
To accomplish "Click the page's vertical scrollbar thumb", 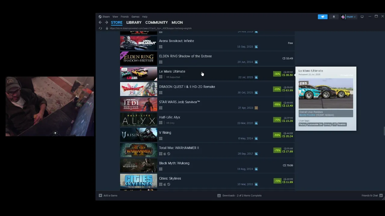I will (x=384, y=131).
